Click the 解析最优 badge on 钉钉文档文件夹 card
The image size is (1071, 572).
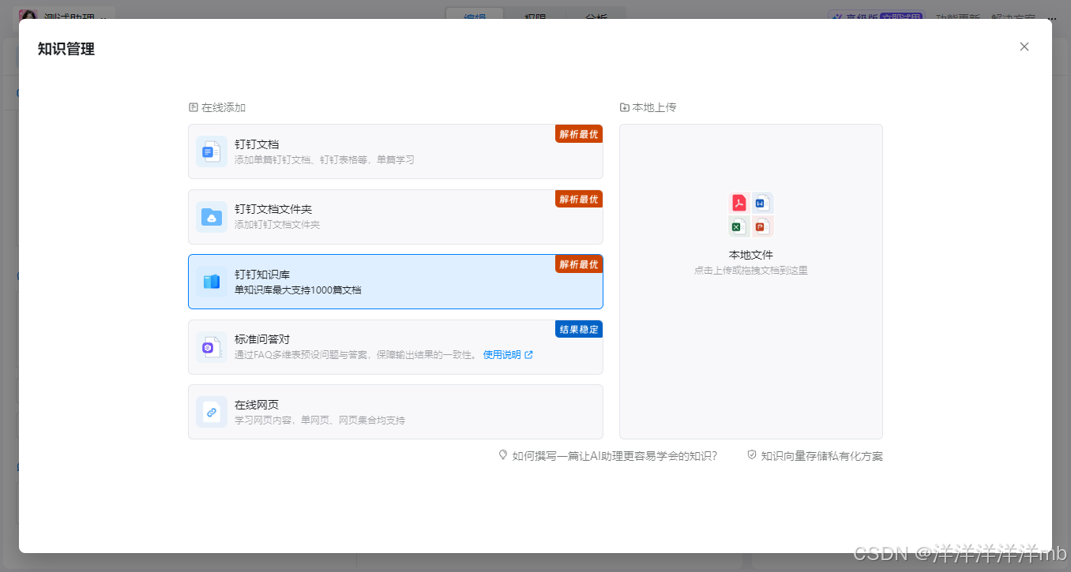[579, 200]
